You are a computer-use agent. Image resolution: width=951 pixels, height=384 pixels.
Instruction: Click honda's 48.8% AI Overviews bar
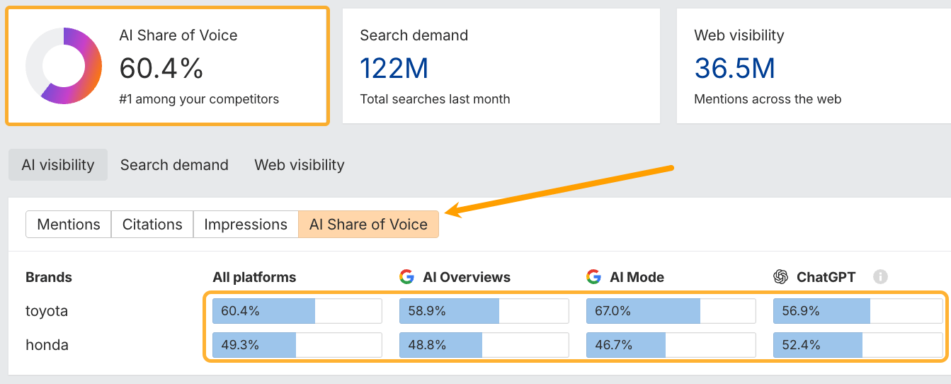484,345
